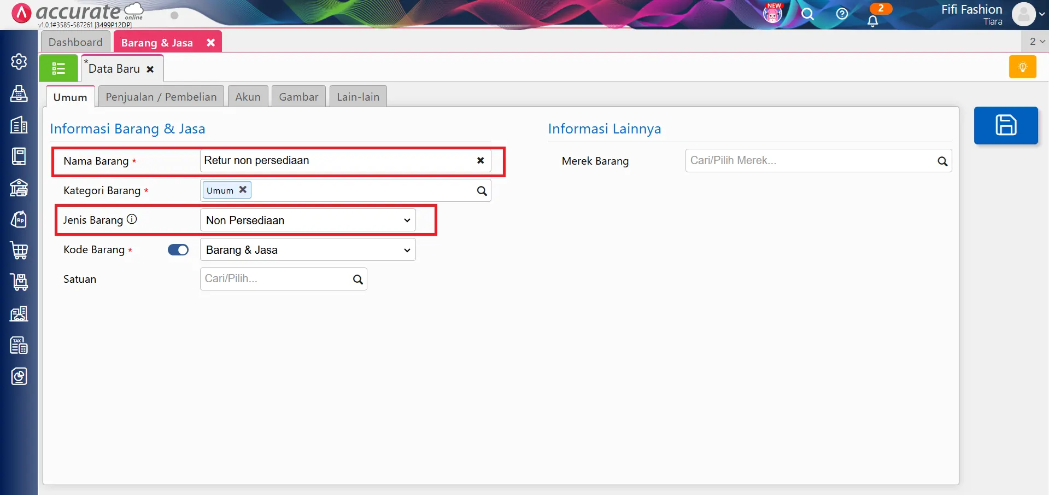Open the Dashboard tab

point(75,42)
